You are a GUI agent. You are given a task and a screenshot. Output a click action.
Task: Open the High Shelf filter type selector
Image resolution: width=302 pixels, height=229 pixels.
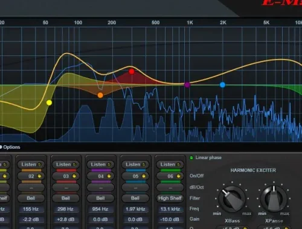pyautogui.click(x=170, y=198)
